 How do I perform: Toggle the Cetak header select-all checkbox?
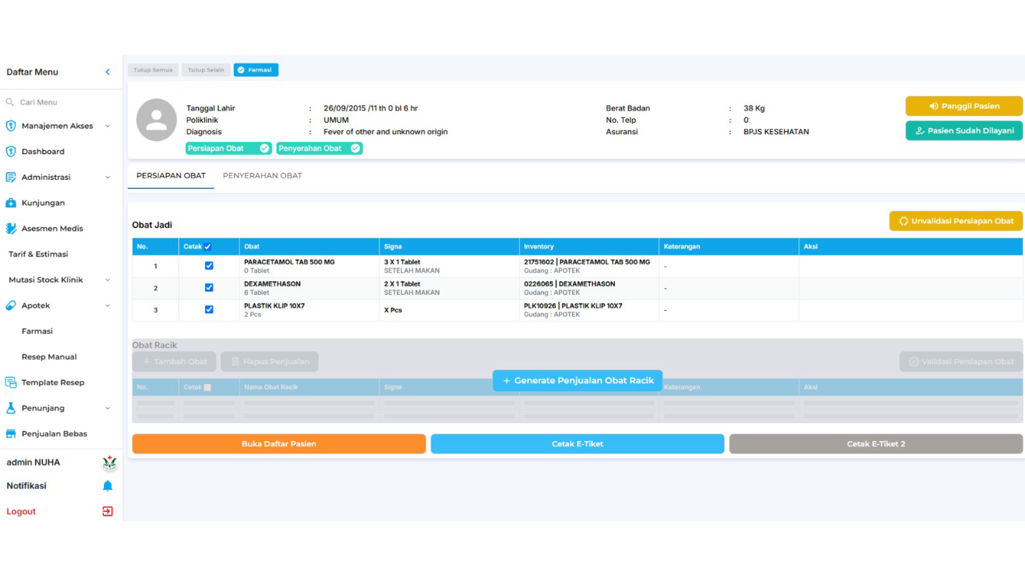[x=208, y=246]
